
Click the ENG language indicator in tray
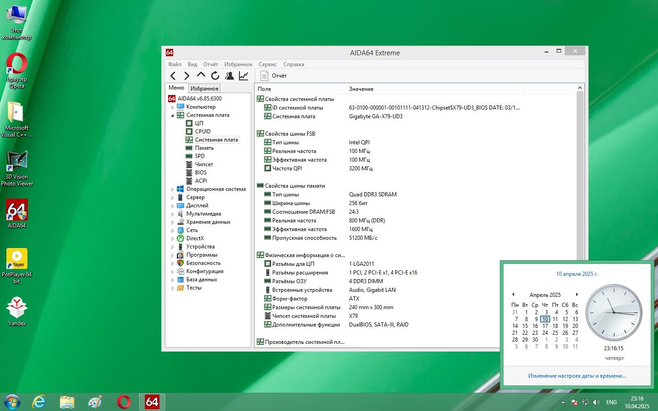[611, 402]
